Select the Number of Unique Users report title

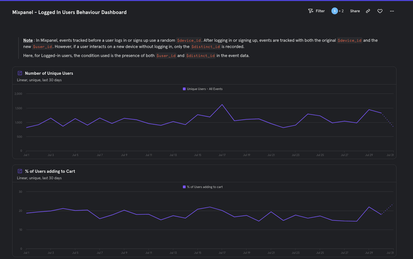(x=49, y=73)
